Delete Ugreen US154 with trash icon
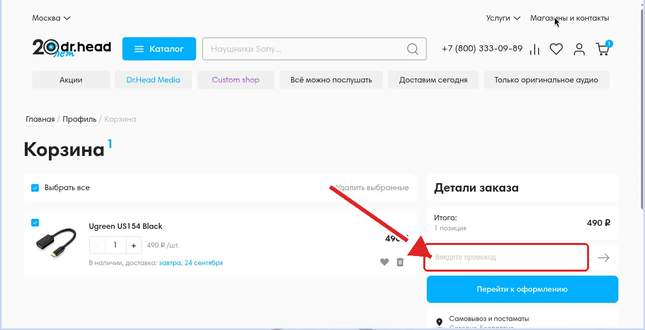Screen dimensions: 645x330 coord(400,262)
